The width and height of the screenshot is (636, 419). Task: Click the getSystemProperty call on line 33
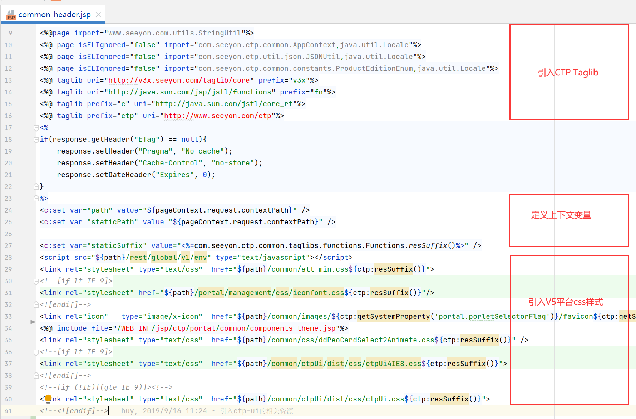[x=394, y=317]
